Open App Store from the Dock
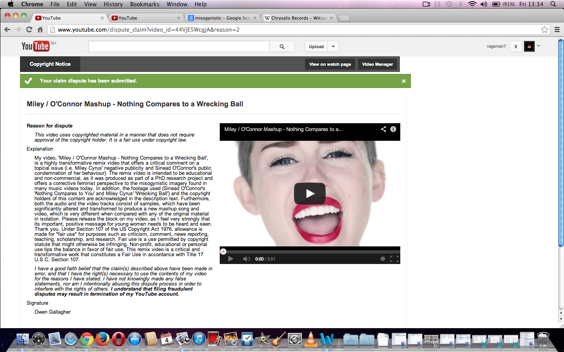Viewport: 564px width, 352px height. [x=135, y=339]
